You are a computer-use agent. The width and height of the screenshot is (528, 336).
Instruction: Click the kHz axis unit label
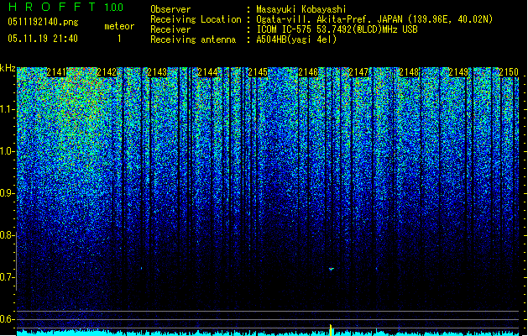coord(8,68)
